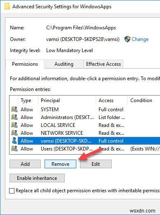Viewport: 160px width, 215px height.
Task: Click the Edit button
Action: [x=96, y=164]
